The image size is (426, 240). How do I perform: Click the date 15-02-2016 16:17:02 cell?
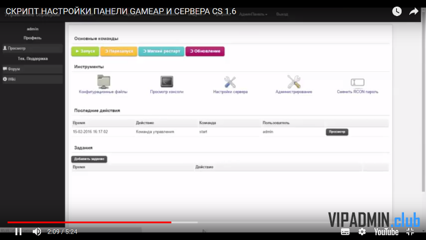tap(90, 132)
